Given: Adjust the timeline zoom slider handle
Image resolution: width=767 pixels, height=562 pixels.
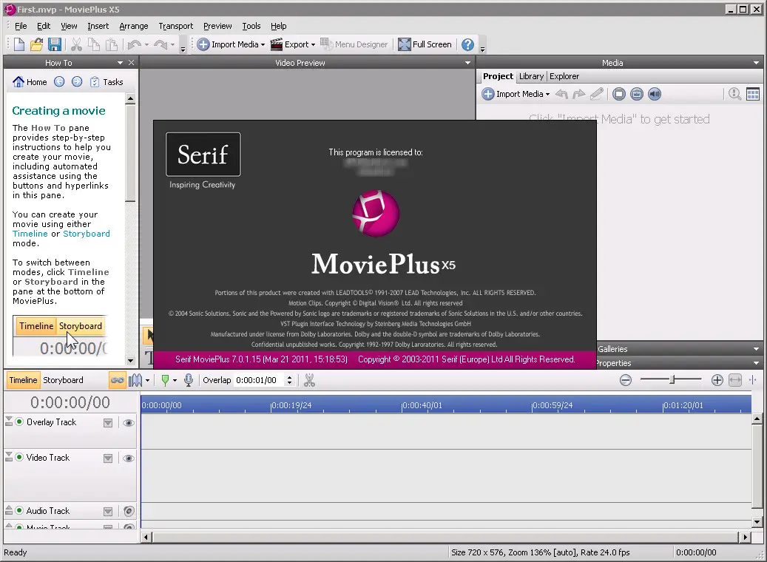Looking at the screenshot, I should [x=672, y=379].
